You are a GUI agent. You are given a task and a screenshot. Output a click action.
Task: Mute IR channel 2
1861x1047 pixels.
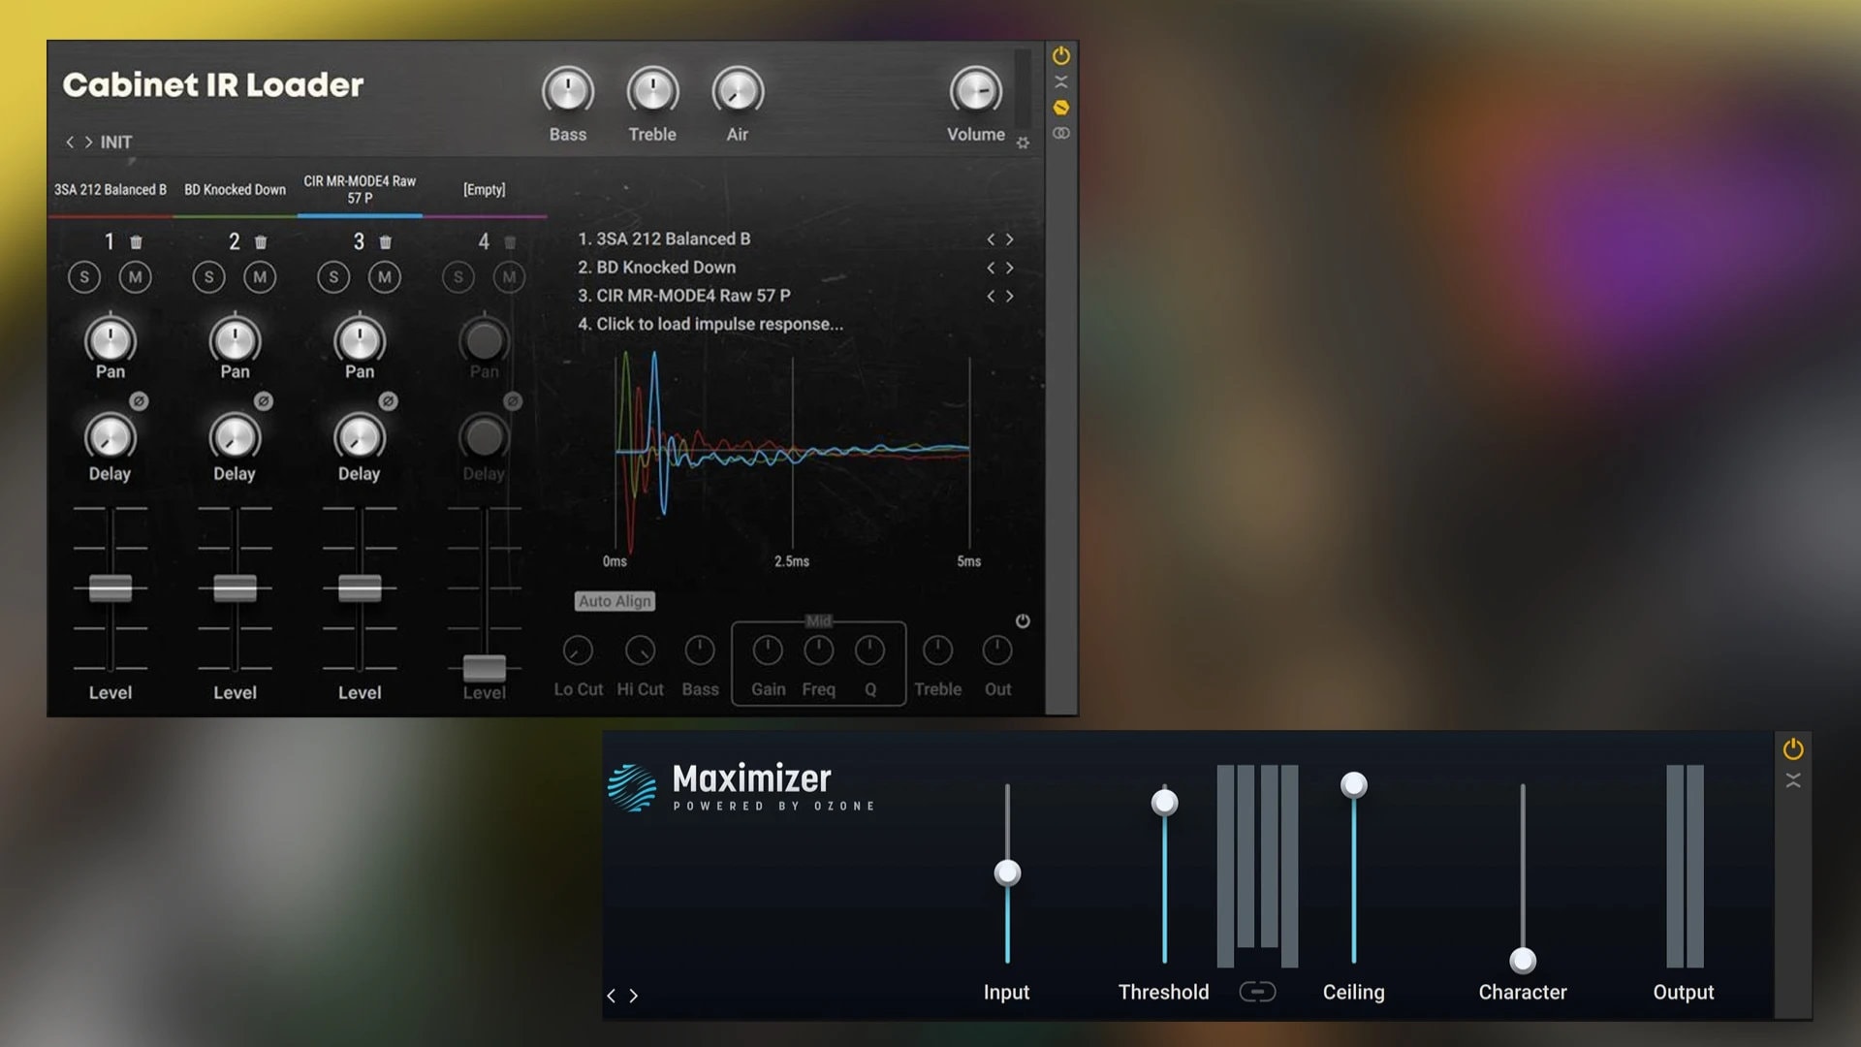pyautogui.click(x=260, y=277)
